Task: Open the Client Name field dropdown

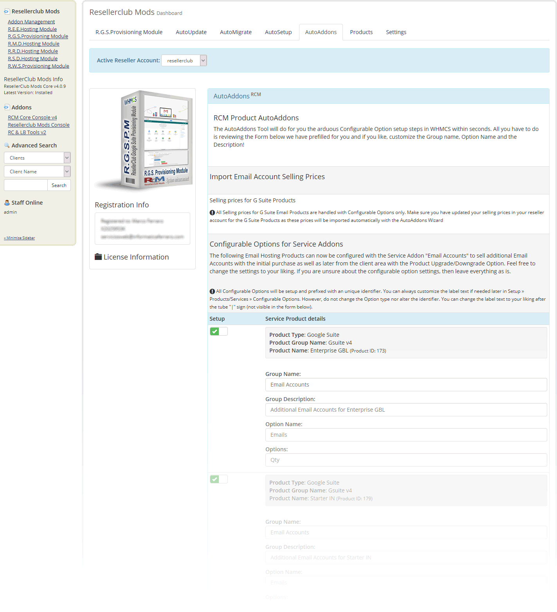Action: tap(37, 171)
